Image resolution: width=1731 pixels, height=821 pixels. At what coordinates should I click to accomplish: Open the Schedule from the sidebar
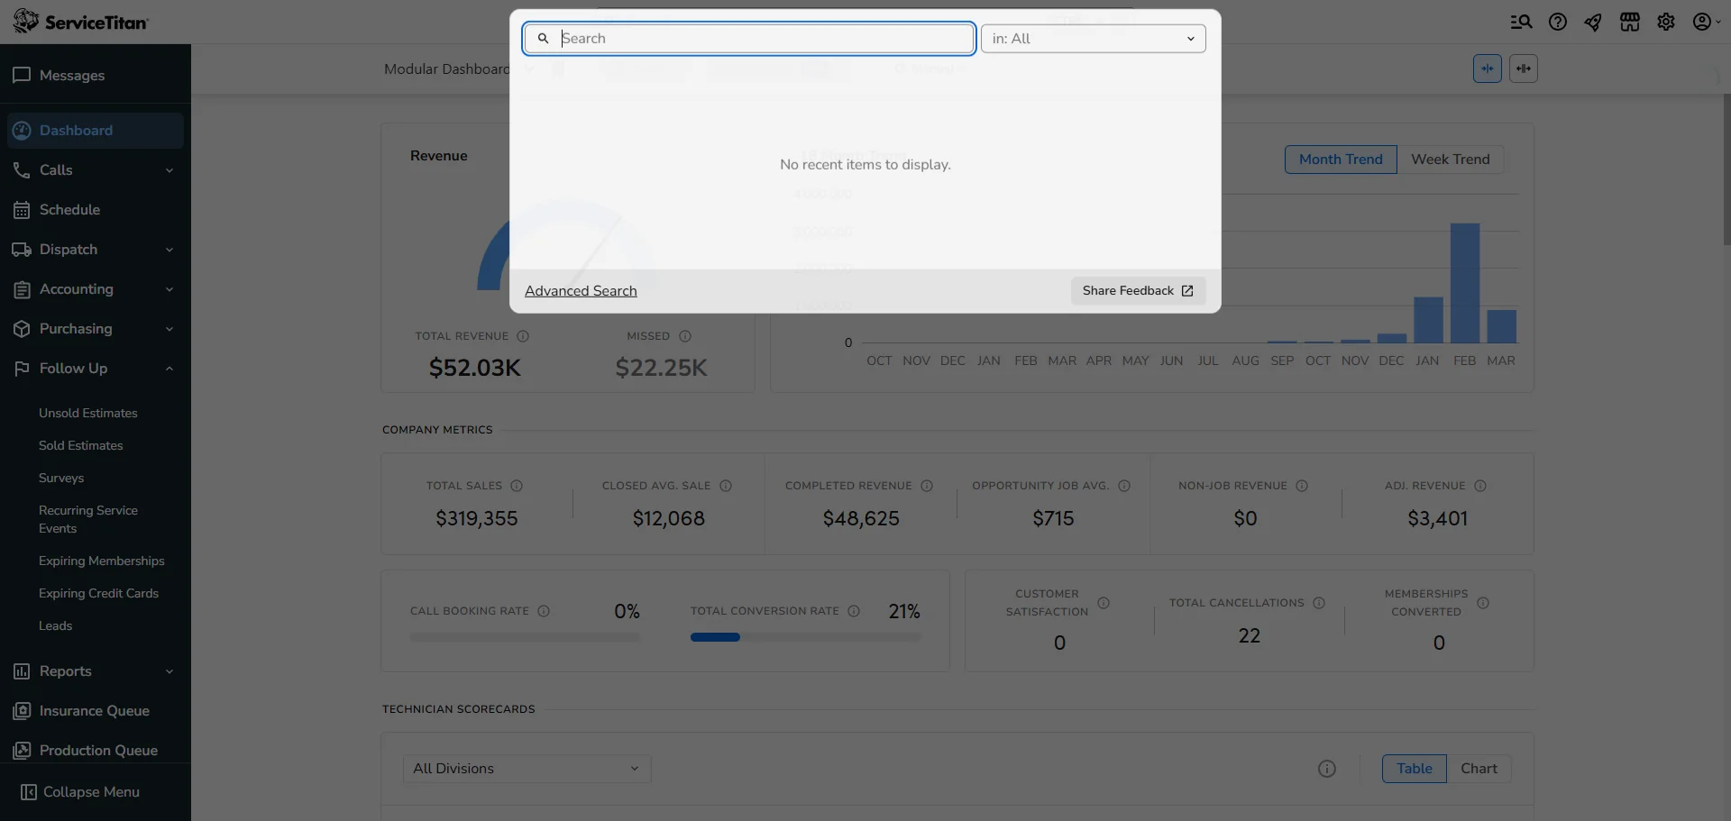tap(69, 209)
